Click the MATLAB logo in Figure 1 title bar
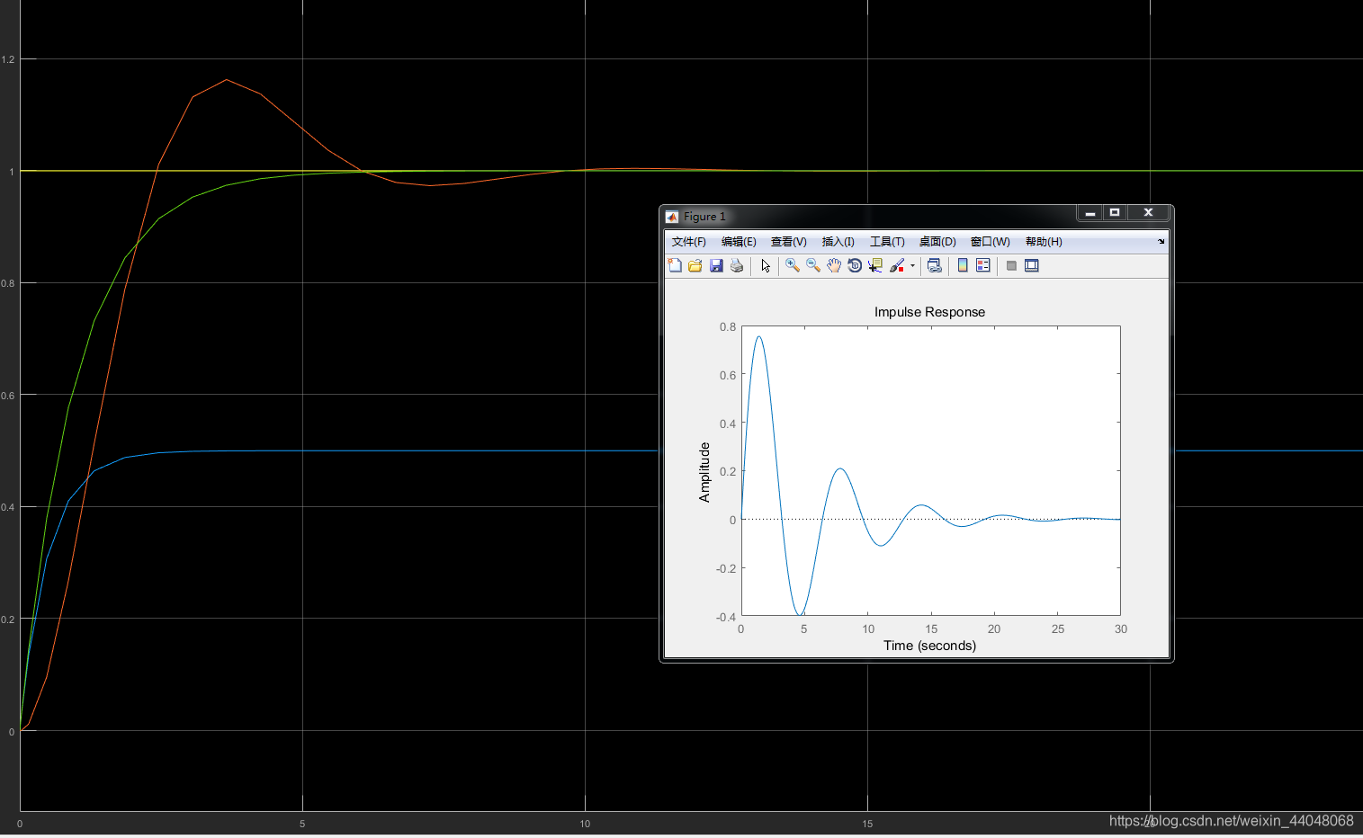The width and height of the screenshot is (1363, 838). click(672, 217)
